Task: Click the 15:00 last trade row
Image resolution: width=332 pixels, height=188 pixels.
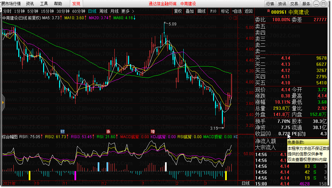Action: pos(291,184)
